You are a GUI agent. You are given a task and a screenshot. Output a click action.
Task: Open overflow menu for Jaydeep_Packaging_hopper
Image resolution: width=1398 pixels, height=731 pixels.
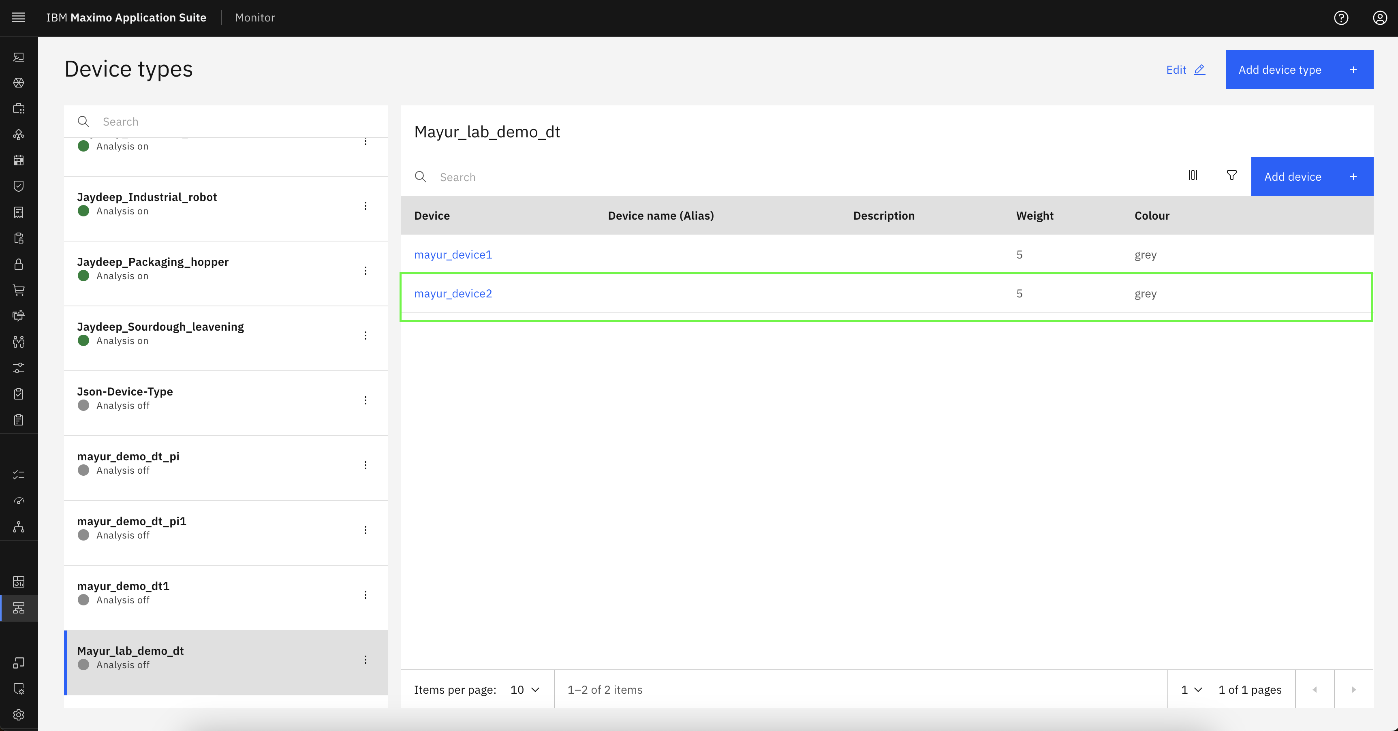365,270
